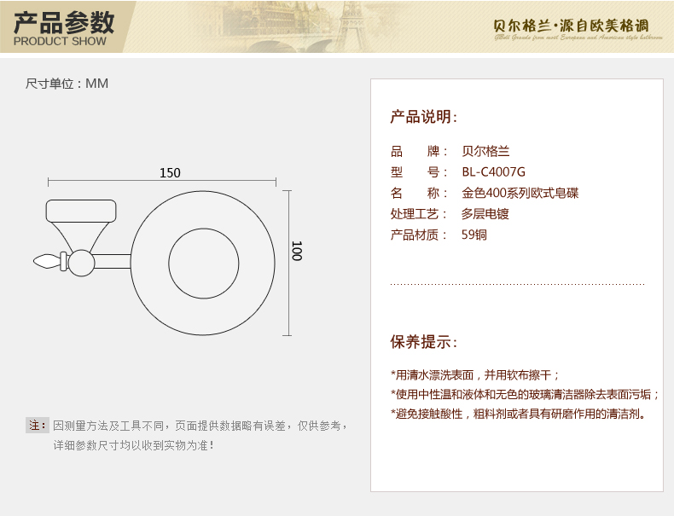The image size is (674, 516).
Task: Select the model number BL-C4007G
Action: [x=493, y=172]
